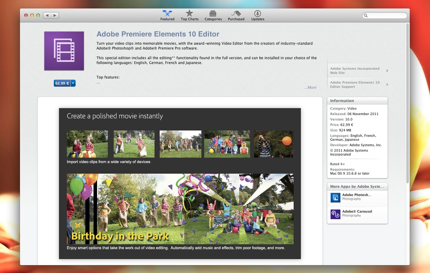The height and width of the screenshot is (273, 430).
Task: Close the App Store window
Action: (x=26, y=15)
